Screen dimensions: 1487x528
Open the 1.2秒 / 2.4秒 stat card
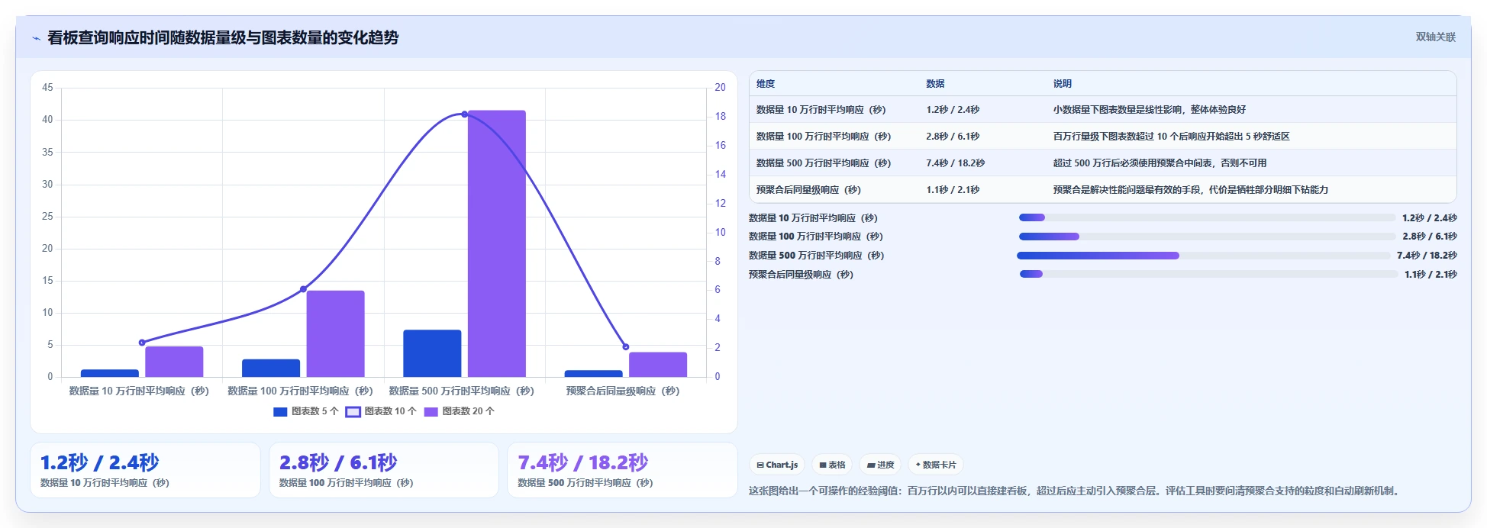pyautogui.click(x=145, y=470)
